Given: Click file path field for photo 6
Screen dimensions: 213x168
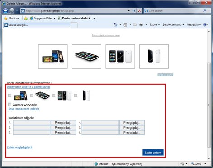Looking at the screenshot, I should (100, 133).
